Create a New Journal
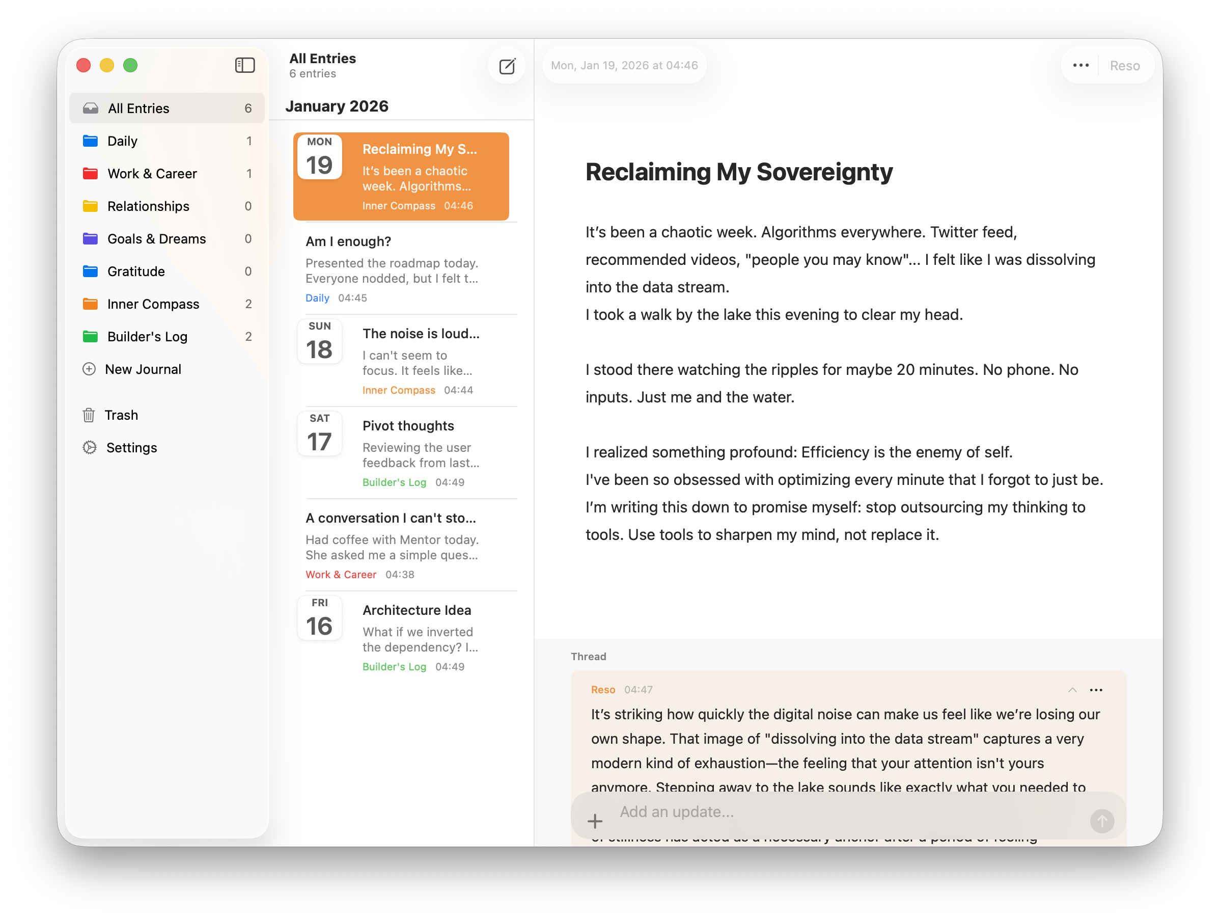Image resolution: width=1220 pixels, height=922 pixels. click(x=142, y=369)
